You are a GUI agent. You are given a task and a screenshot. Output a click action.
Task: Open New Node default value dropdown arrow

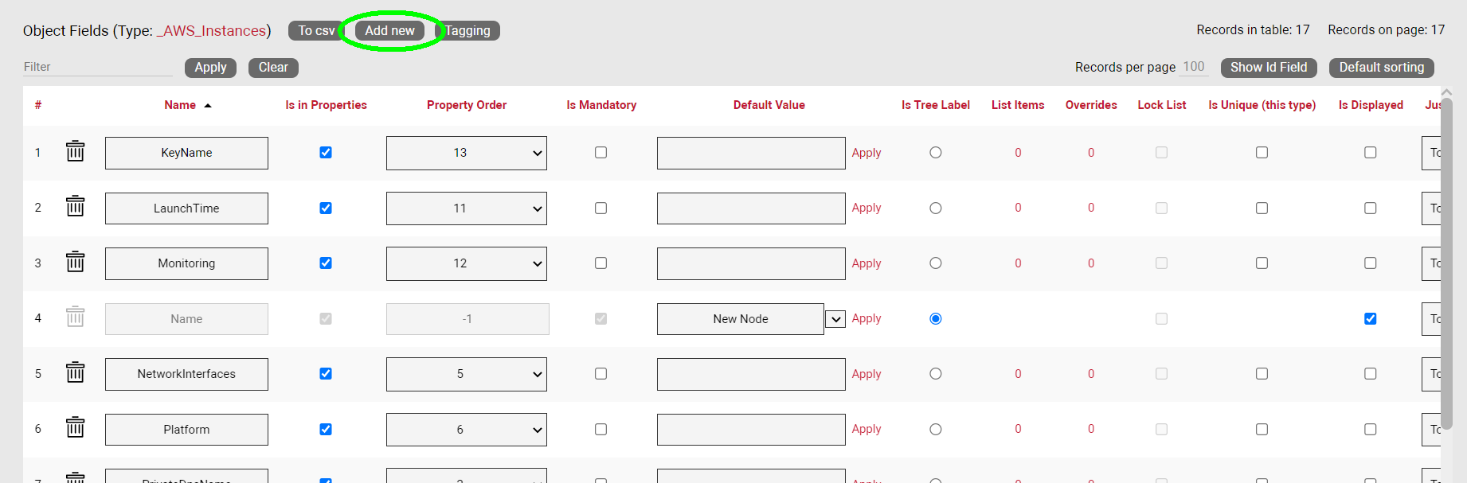tap(835, 319)
